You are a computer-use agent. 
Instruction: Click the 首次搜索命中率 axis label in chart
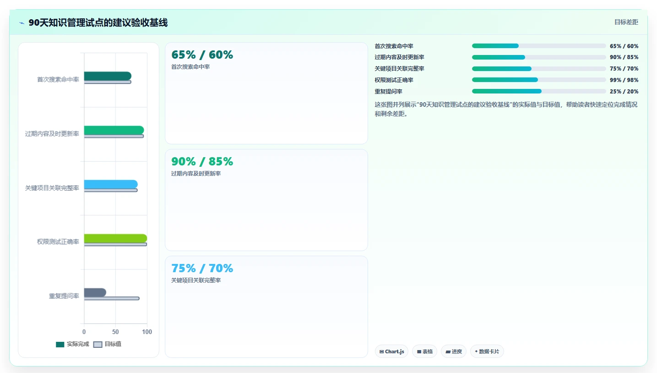58,79
